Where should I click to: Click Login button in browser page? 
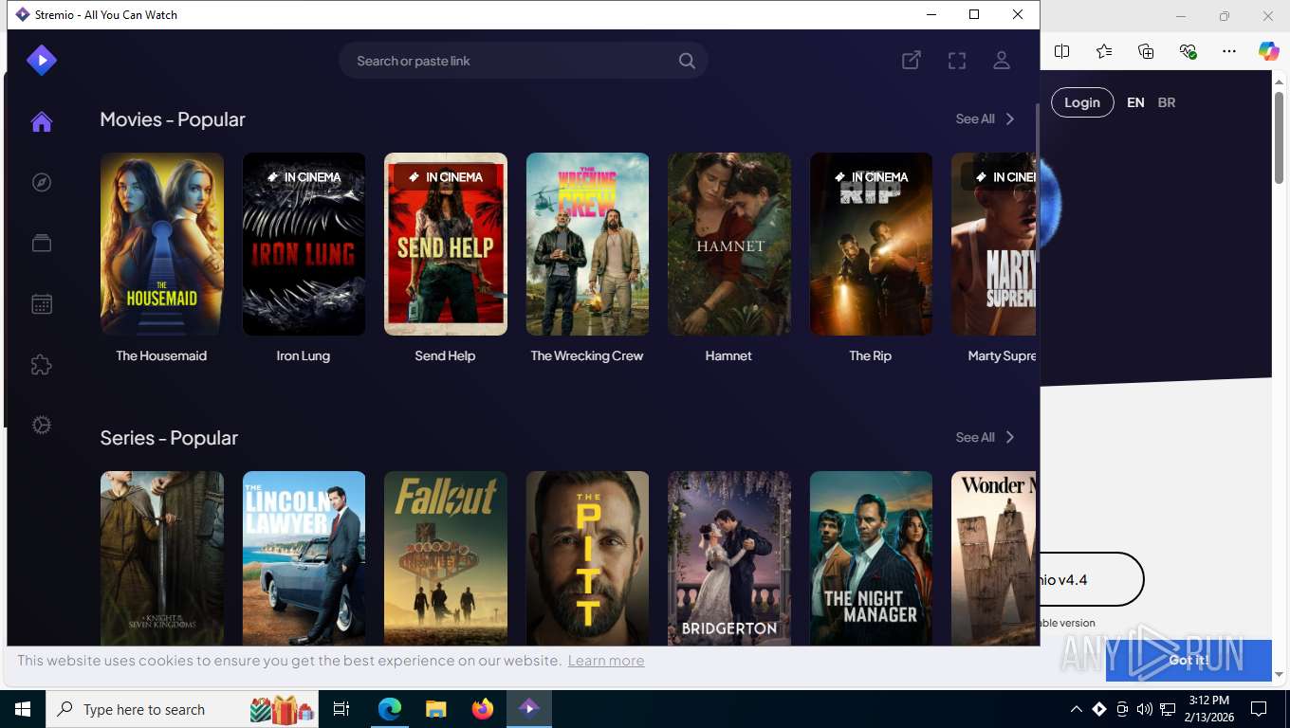pos(1082,102)
